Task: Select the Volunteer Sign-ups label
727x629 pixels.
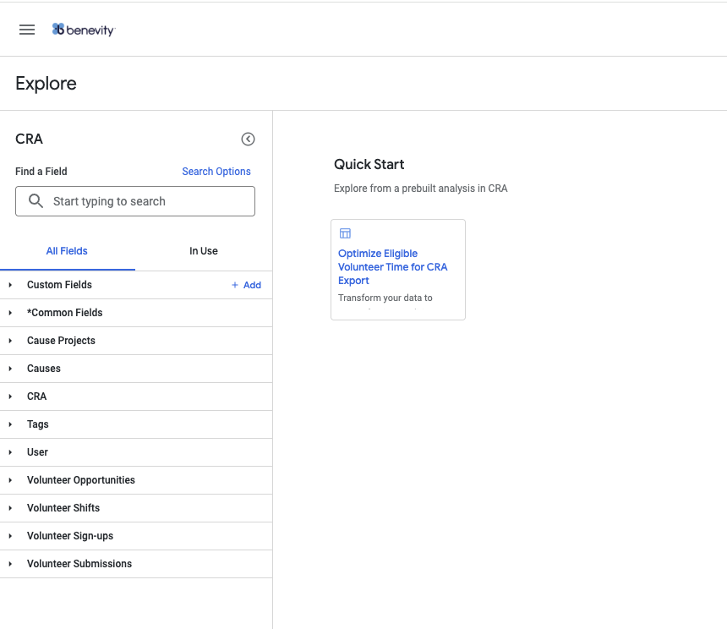Action: click(x=70, y=536)
